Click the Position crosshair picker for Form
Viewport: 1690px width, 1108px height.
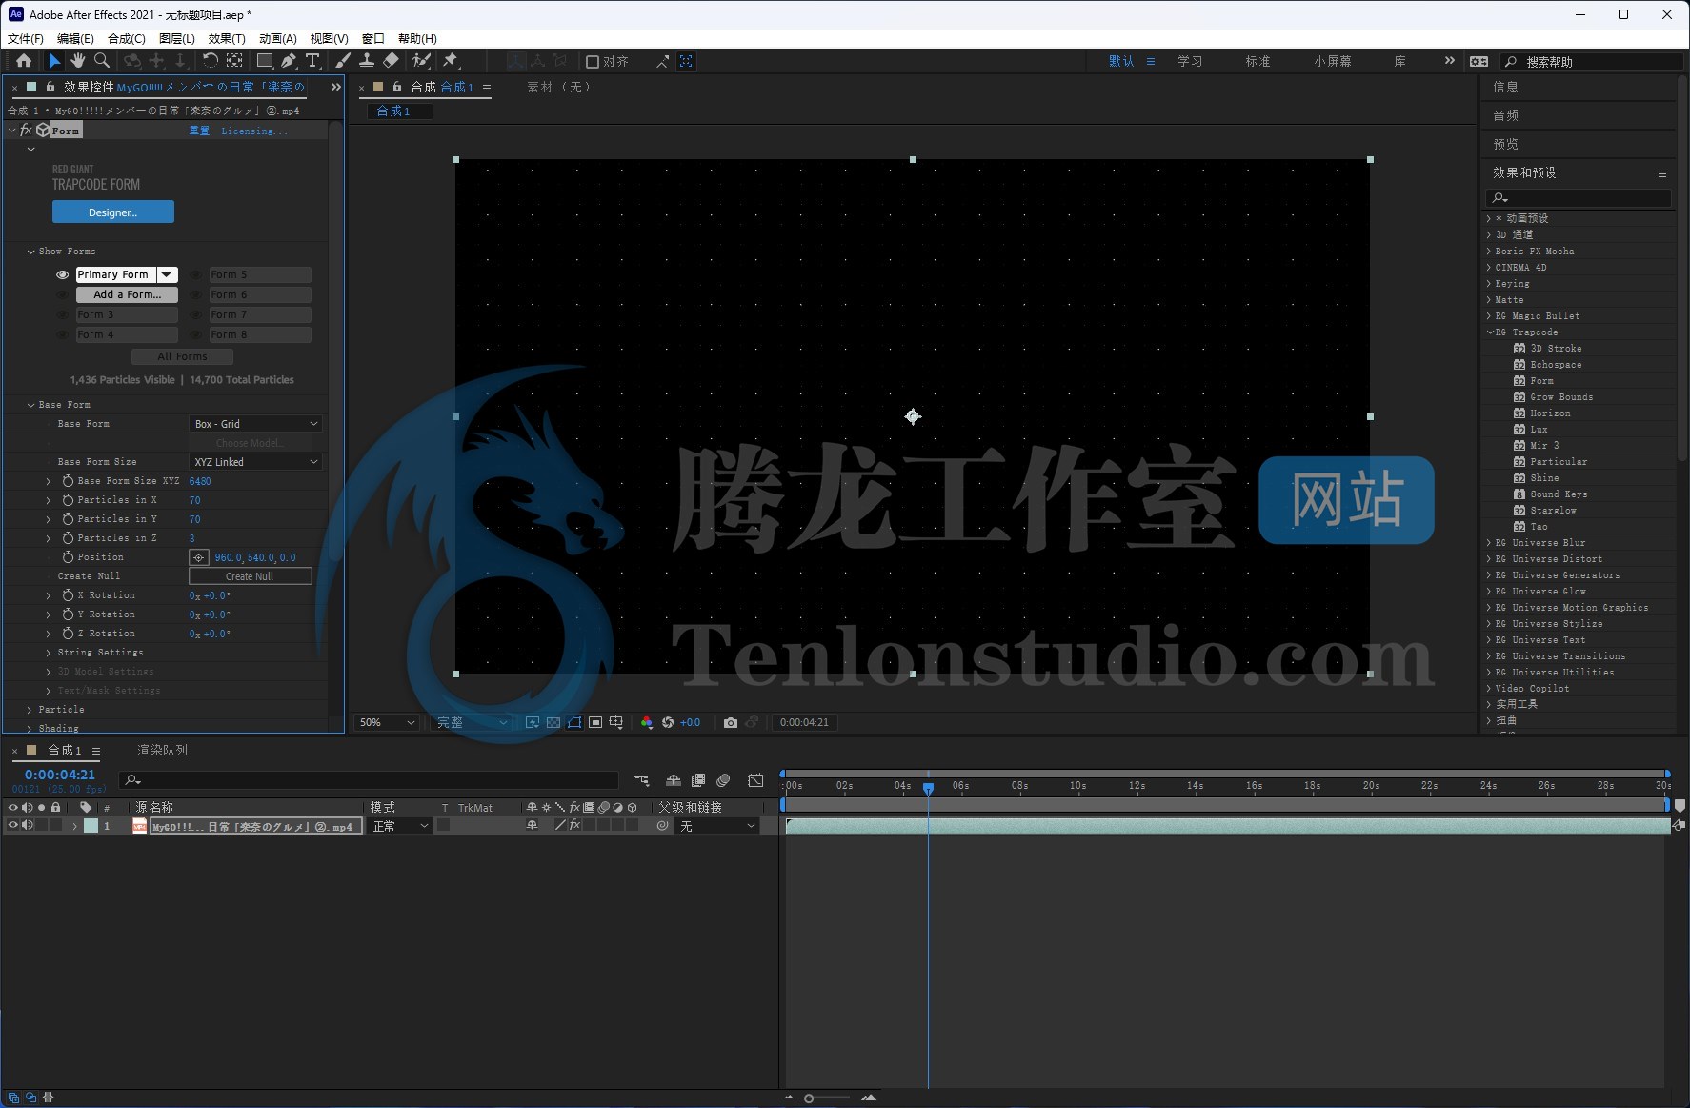tap(198, 557)
